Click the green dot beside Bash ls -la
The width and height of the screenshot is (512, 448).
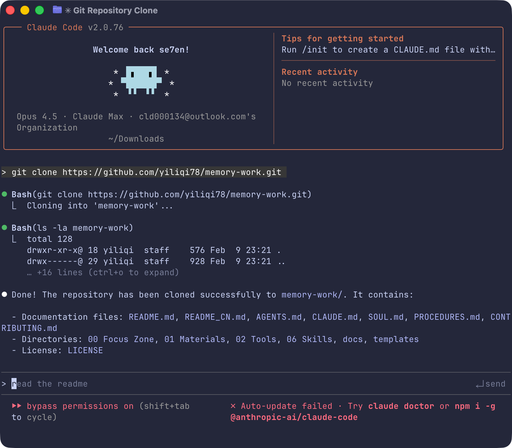point(4,227)
